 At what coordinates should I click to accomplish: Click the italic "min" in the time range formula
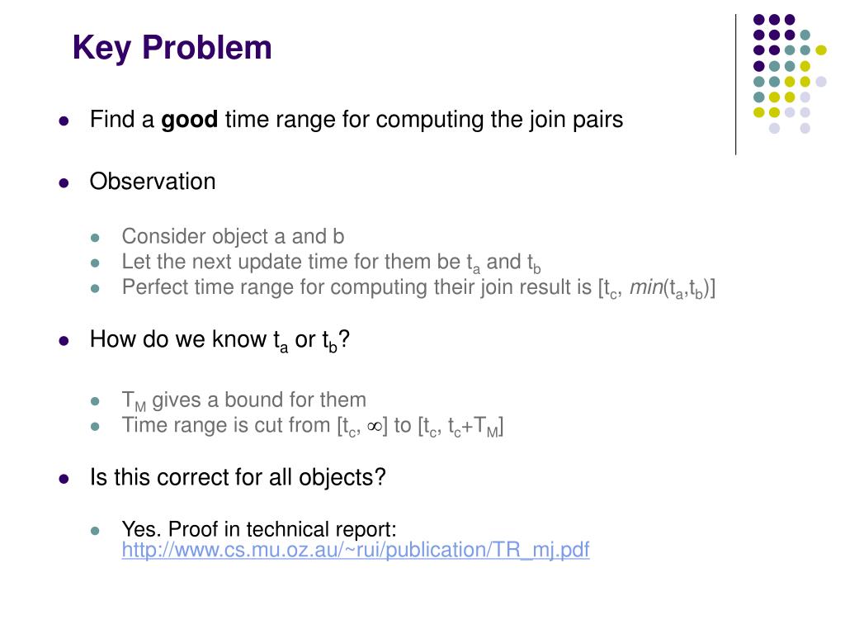[646, 287]
